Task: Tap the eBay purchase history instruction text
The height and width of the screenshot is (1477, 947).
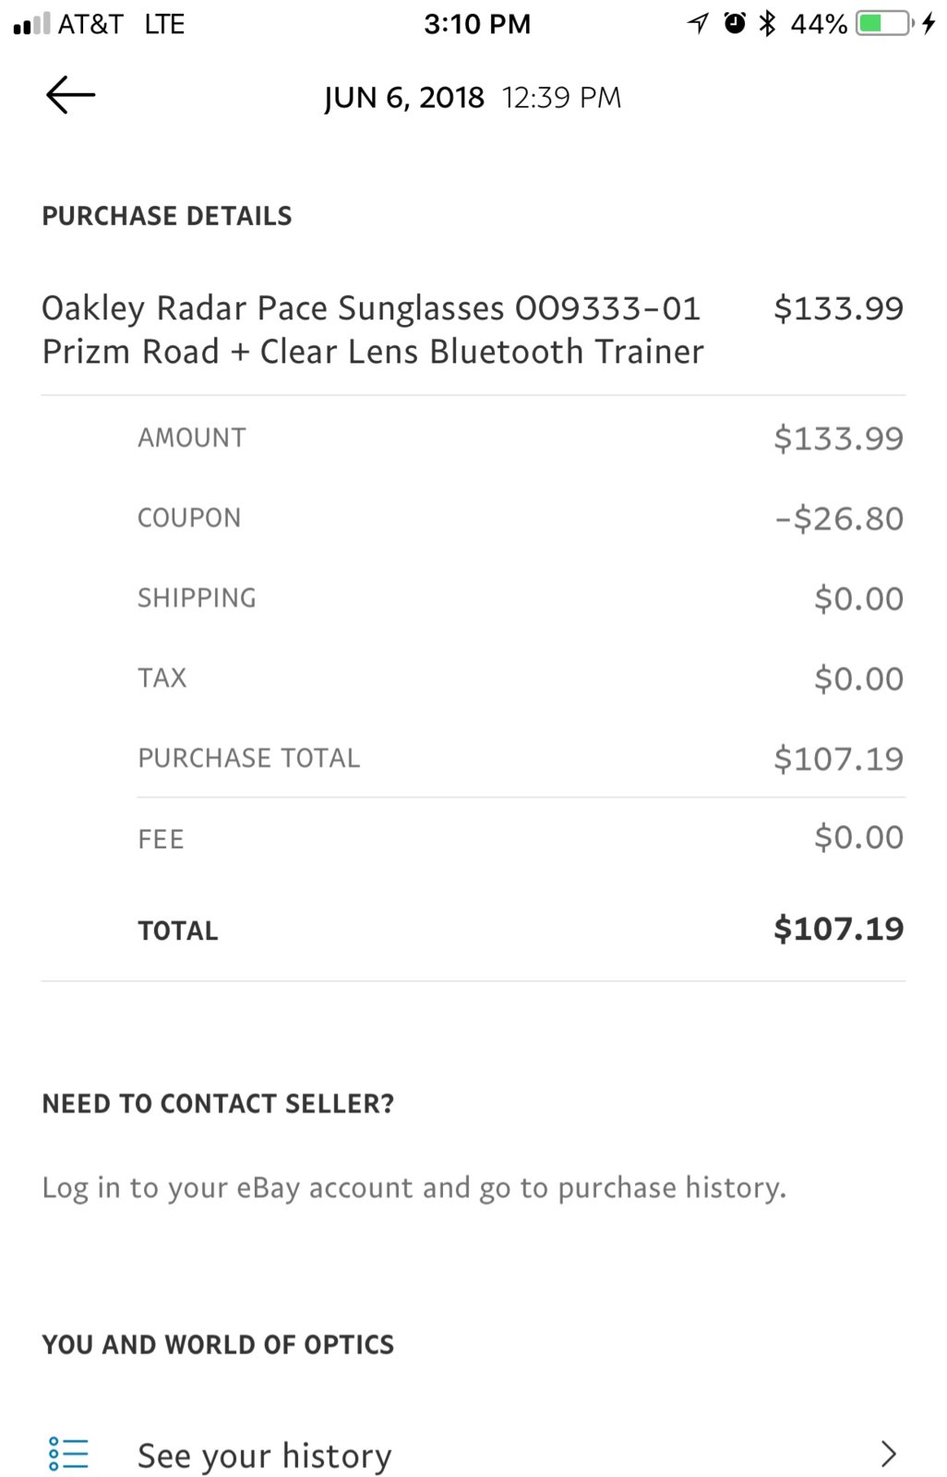Action: (x=413, y=1188)
